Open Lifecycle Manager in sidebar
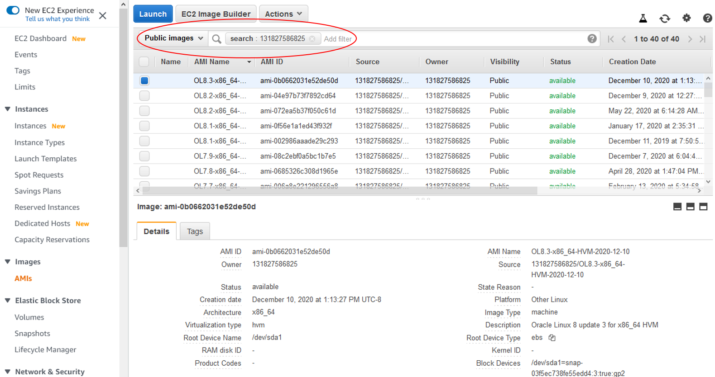Screen dimensions: 715x377 [45, 349]
